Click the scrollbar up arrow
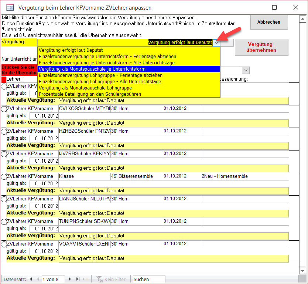This screenshot has height=284, width=308. (x=302, y=18)
